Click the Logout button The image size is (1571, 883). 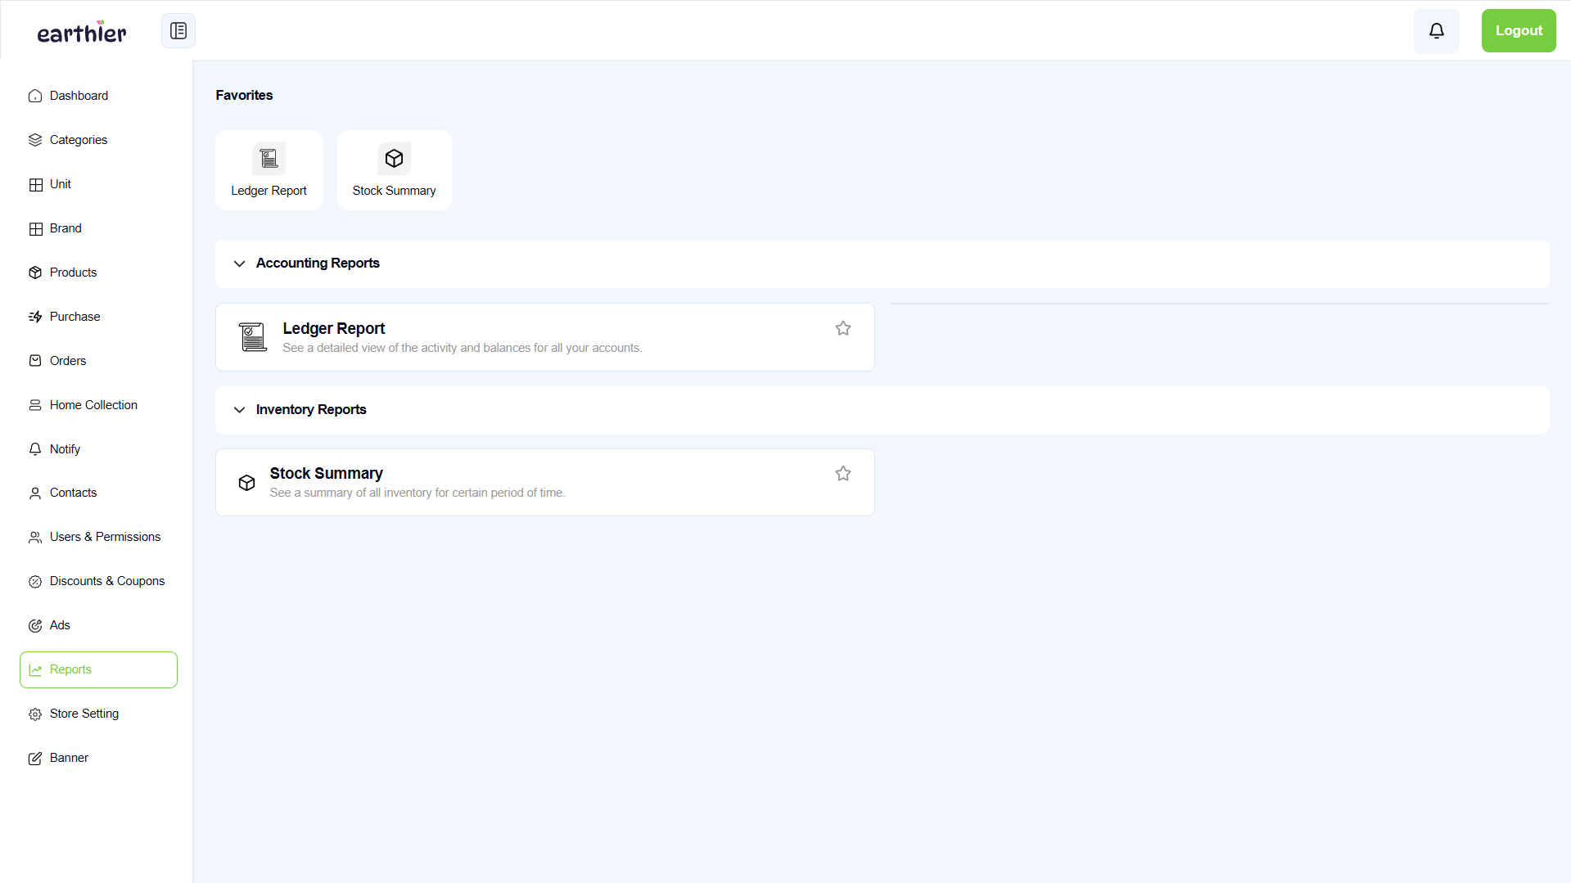1518,30
